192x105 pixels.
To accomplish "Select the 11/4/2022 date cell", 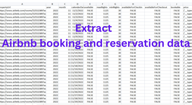I will (77, 20).
